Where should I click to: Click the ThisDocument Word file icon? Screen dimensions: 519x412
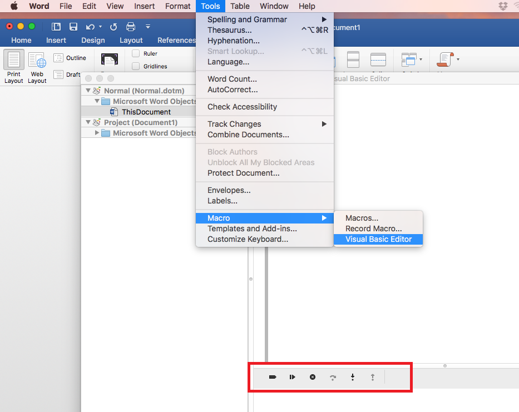(x=113, y=112)
